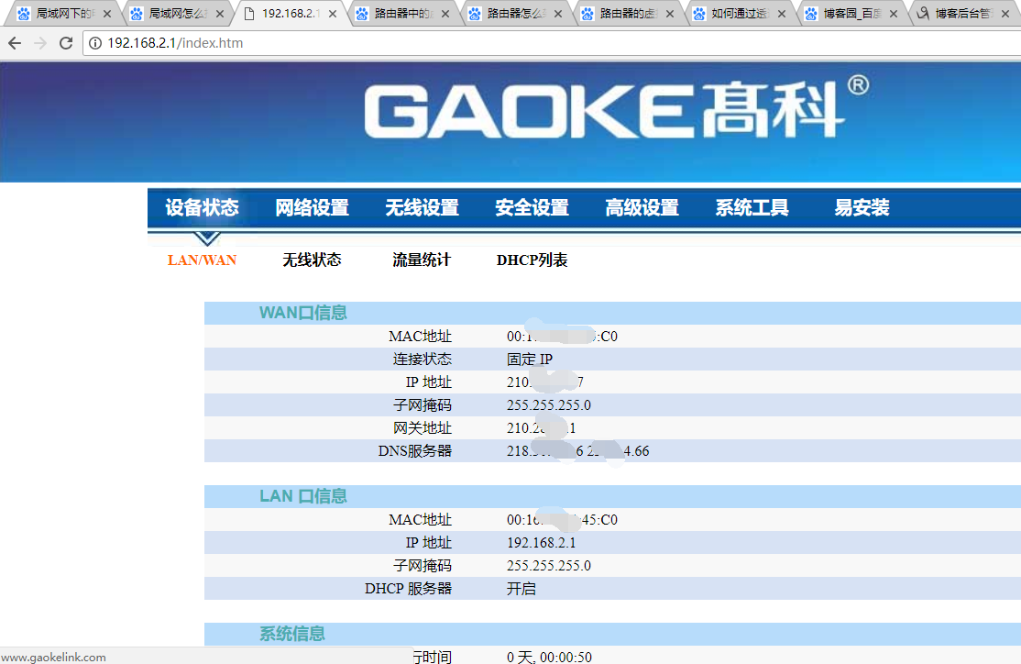
Task: Close the 路由器怎么 tab
Action: (x=558, y=14)
